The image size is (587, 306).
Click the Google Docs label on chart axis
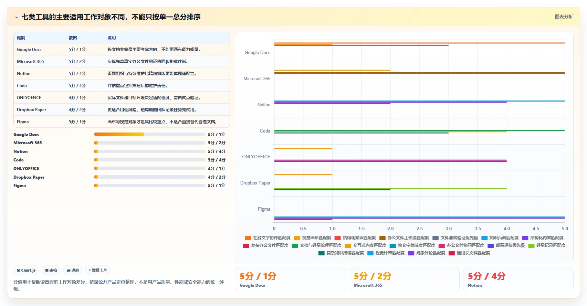click(x=258, y=53)
